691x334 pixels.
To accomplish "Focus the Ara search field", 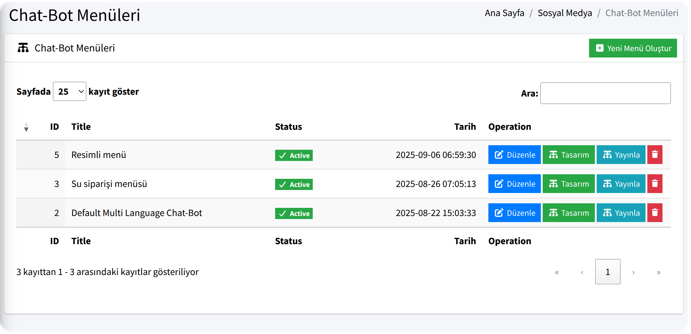I will (605, 93).
